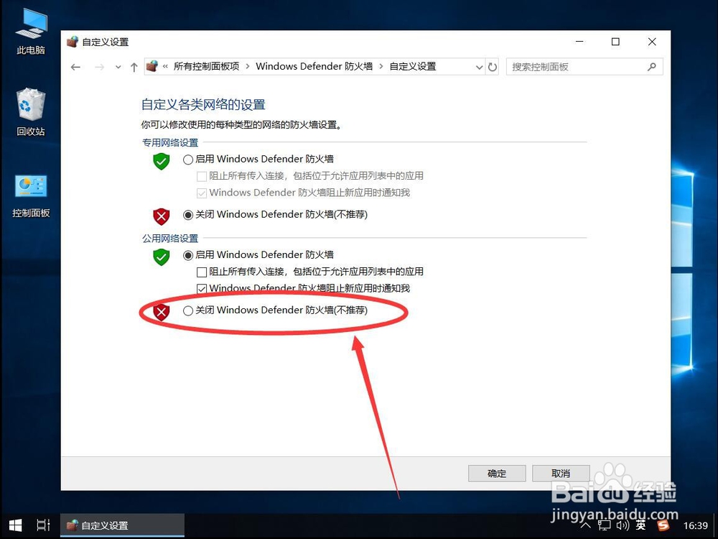Click red shield icon in 公用网络设置

161,313
